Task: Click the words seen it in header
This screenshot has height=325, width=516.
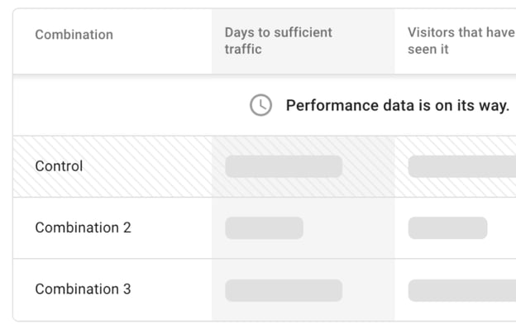Action: tap(428, 50)
